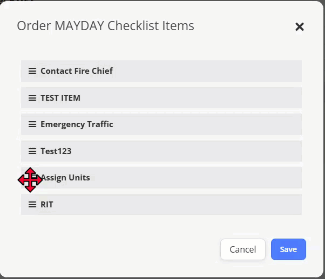Screen dimensions: 325x279
Task: Cancel reordering the checklist items
Action: [x=243, y=249]
